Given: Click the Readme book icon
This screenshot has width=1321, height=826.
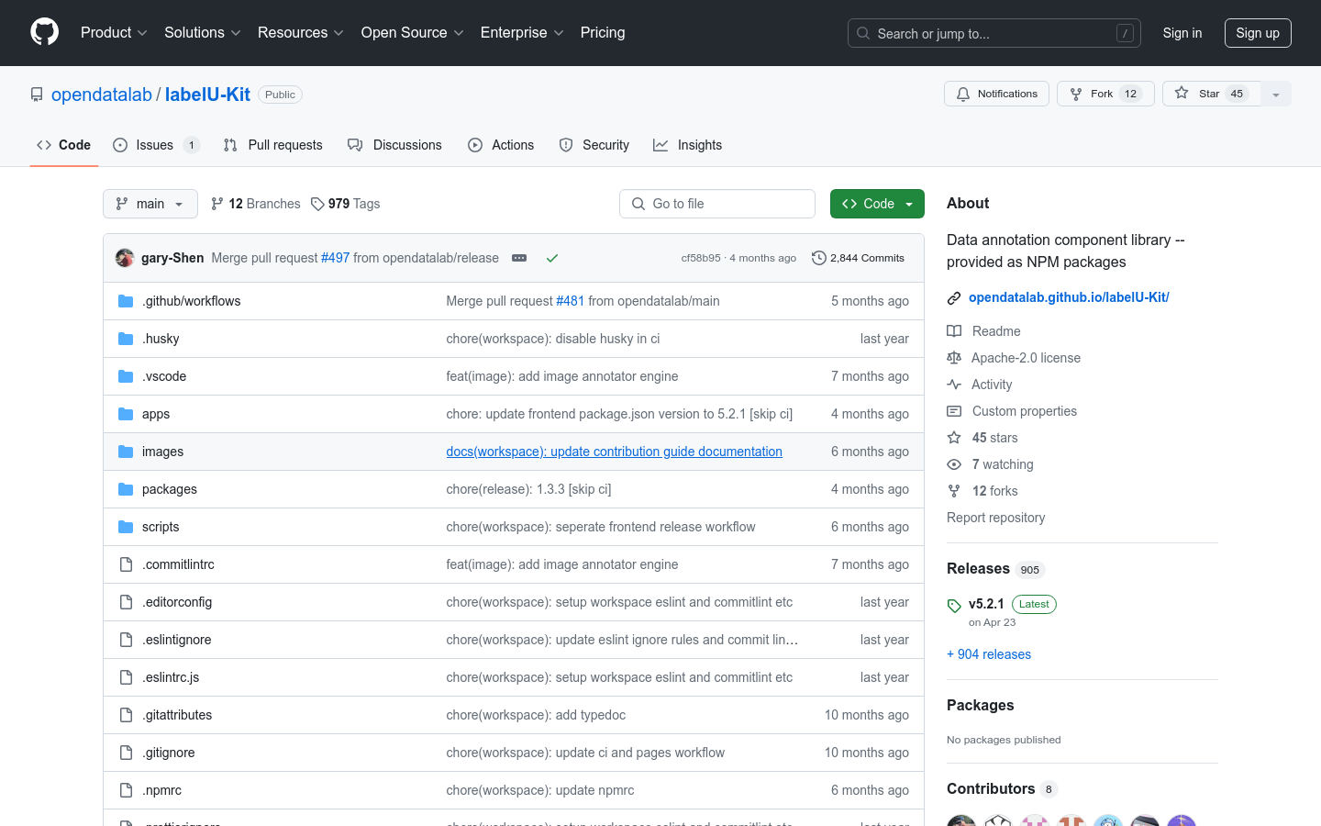Looking at the screenshot, I should pyautogui.click(x=954, y=331).
